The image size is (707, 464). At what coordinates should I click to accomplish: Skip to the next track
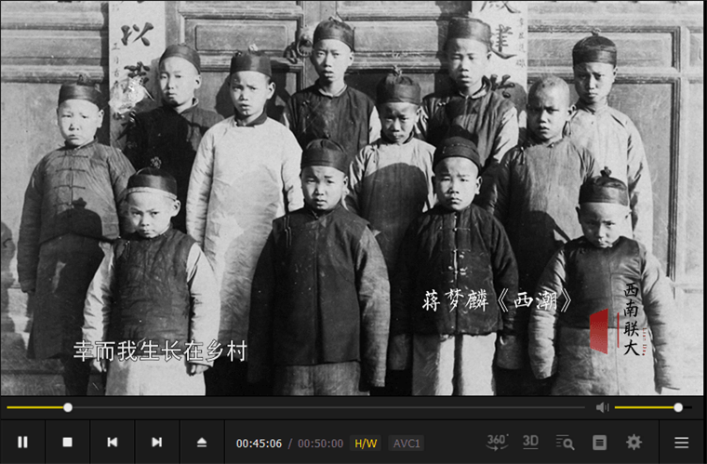156,443
